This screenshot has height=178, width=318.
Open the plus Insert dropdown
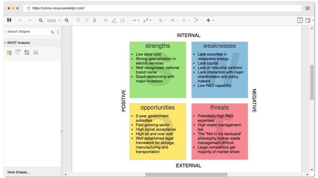pyautogui.click(x=210, y=21)
